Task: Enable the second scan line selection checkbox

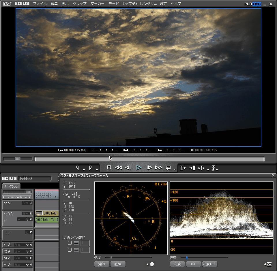Action: pos(70,250)
